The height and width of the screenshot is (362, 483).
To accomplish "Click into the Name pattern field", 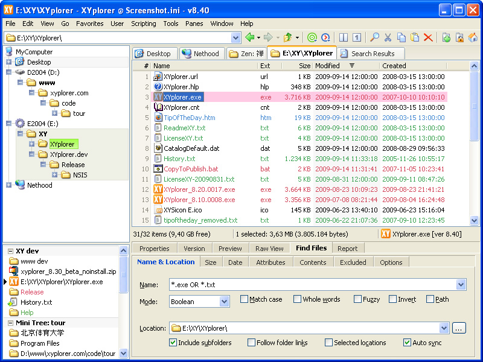I will (313, 285).
